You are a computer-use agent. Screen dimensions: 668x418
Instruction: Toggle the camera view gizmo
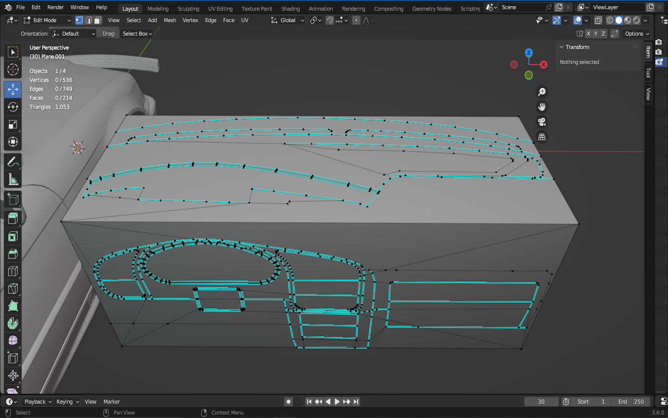541,122
